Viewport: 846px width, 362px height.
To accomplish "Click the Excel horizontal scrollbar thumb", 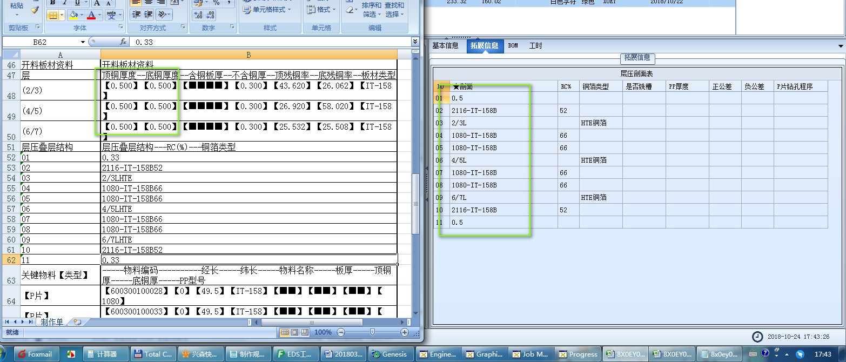I will 311,322.
